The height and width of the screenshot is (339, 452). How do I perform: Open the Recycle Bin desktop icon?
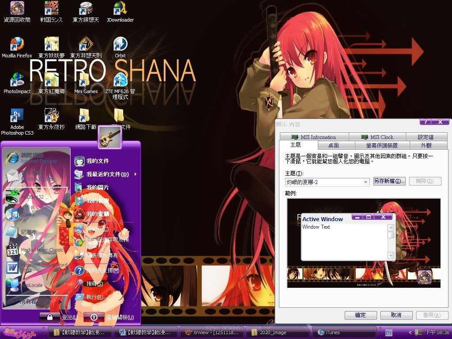tap(17, 12)
